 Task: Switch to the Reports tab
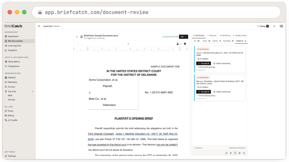212,35
